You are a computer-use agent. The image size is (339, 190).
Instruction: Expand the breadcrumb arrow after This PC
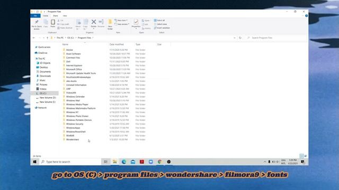tap(66, 37)
